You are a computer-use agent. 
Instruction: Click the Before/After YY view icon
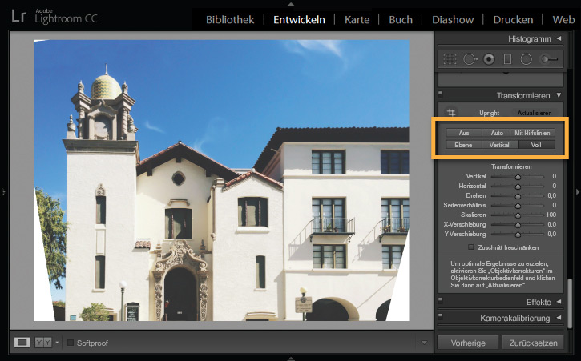coord(43,343)
